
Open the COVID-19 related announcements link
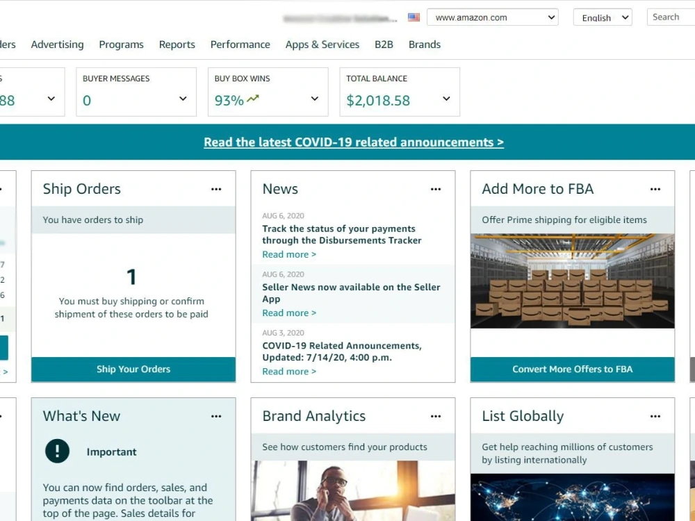(354, 142)
